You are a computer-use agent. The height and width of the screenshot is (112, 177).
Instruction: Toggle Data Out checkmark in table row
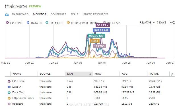9,92
